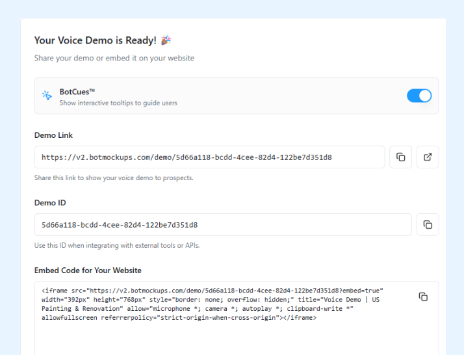464x355 pixels.
Task: Focus the Demo ID text field
Action: (x=223, y=225)
